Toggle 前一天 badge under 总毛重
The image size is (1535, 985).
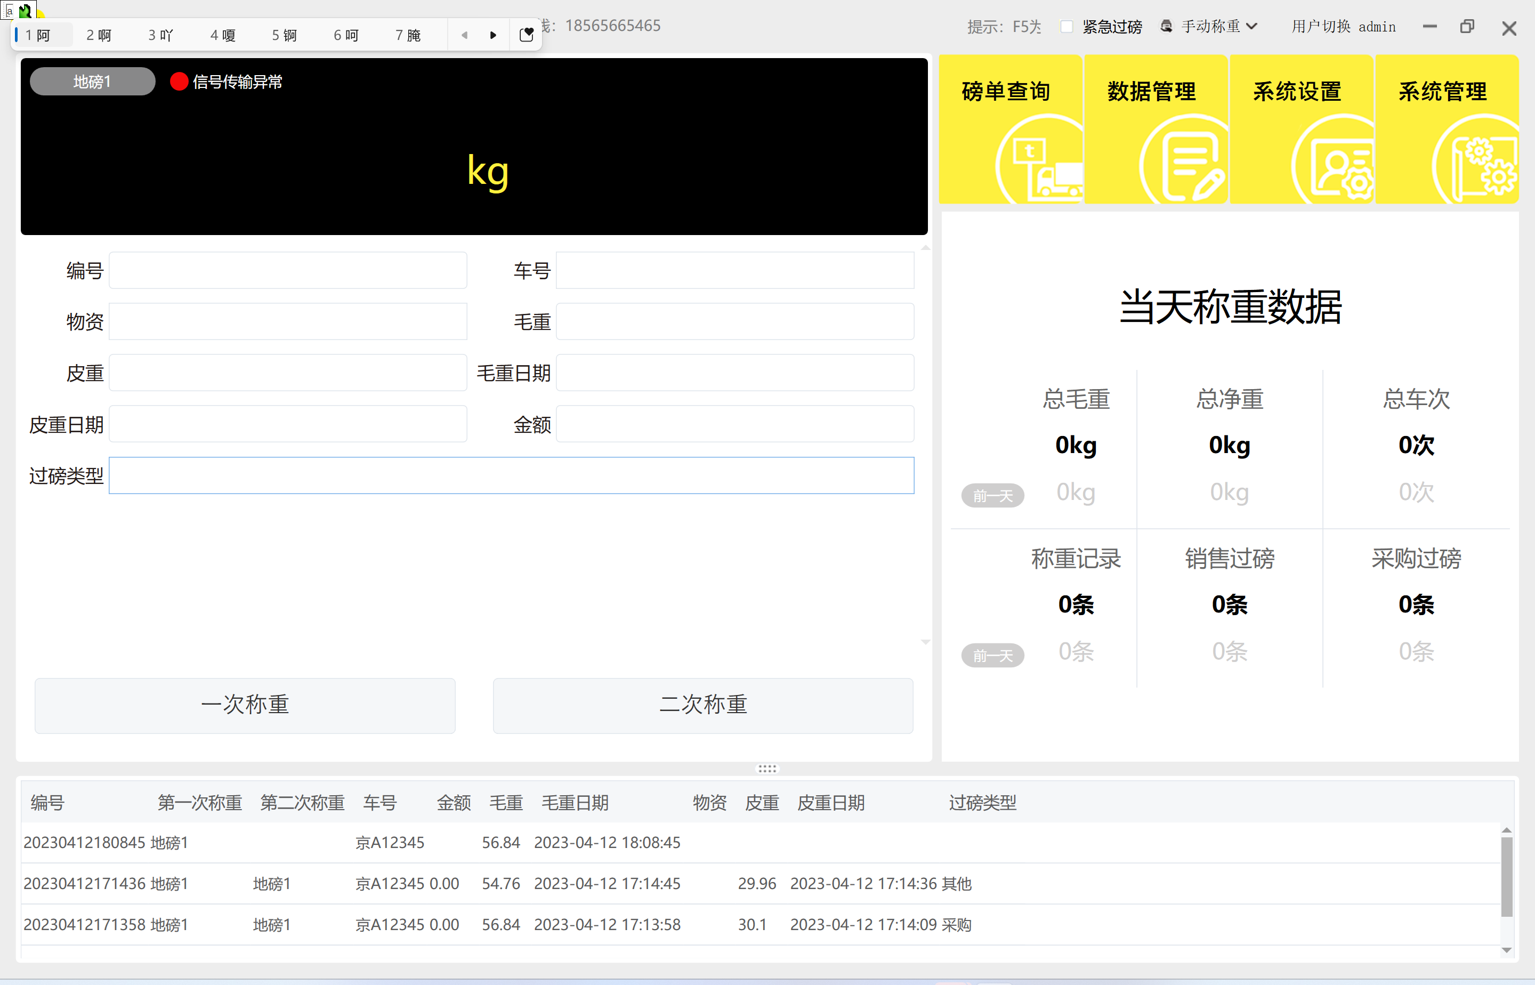992,496
